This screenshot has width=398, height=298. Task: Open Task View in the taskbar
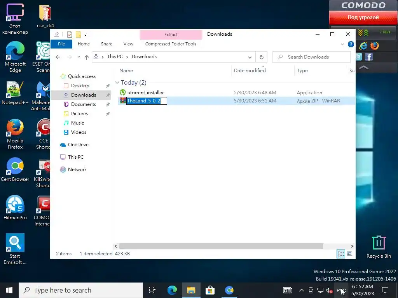(x=152, y=290)
